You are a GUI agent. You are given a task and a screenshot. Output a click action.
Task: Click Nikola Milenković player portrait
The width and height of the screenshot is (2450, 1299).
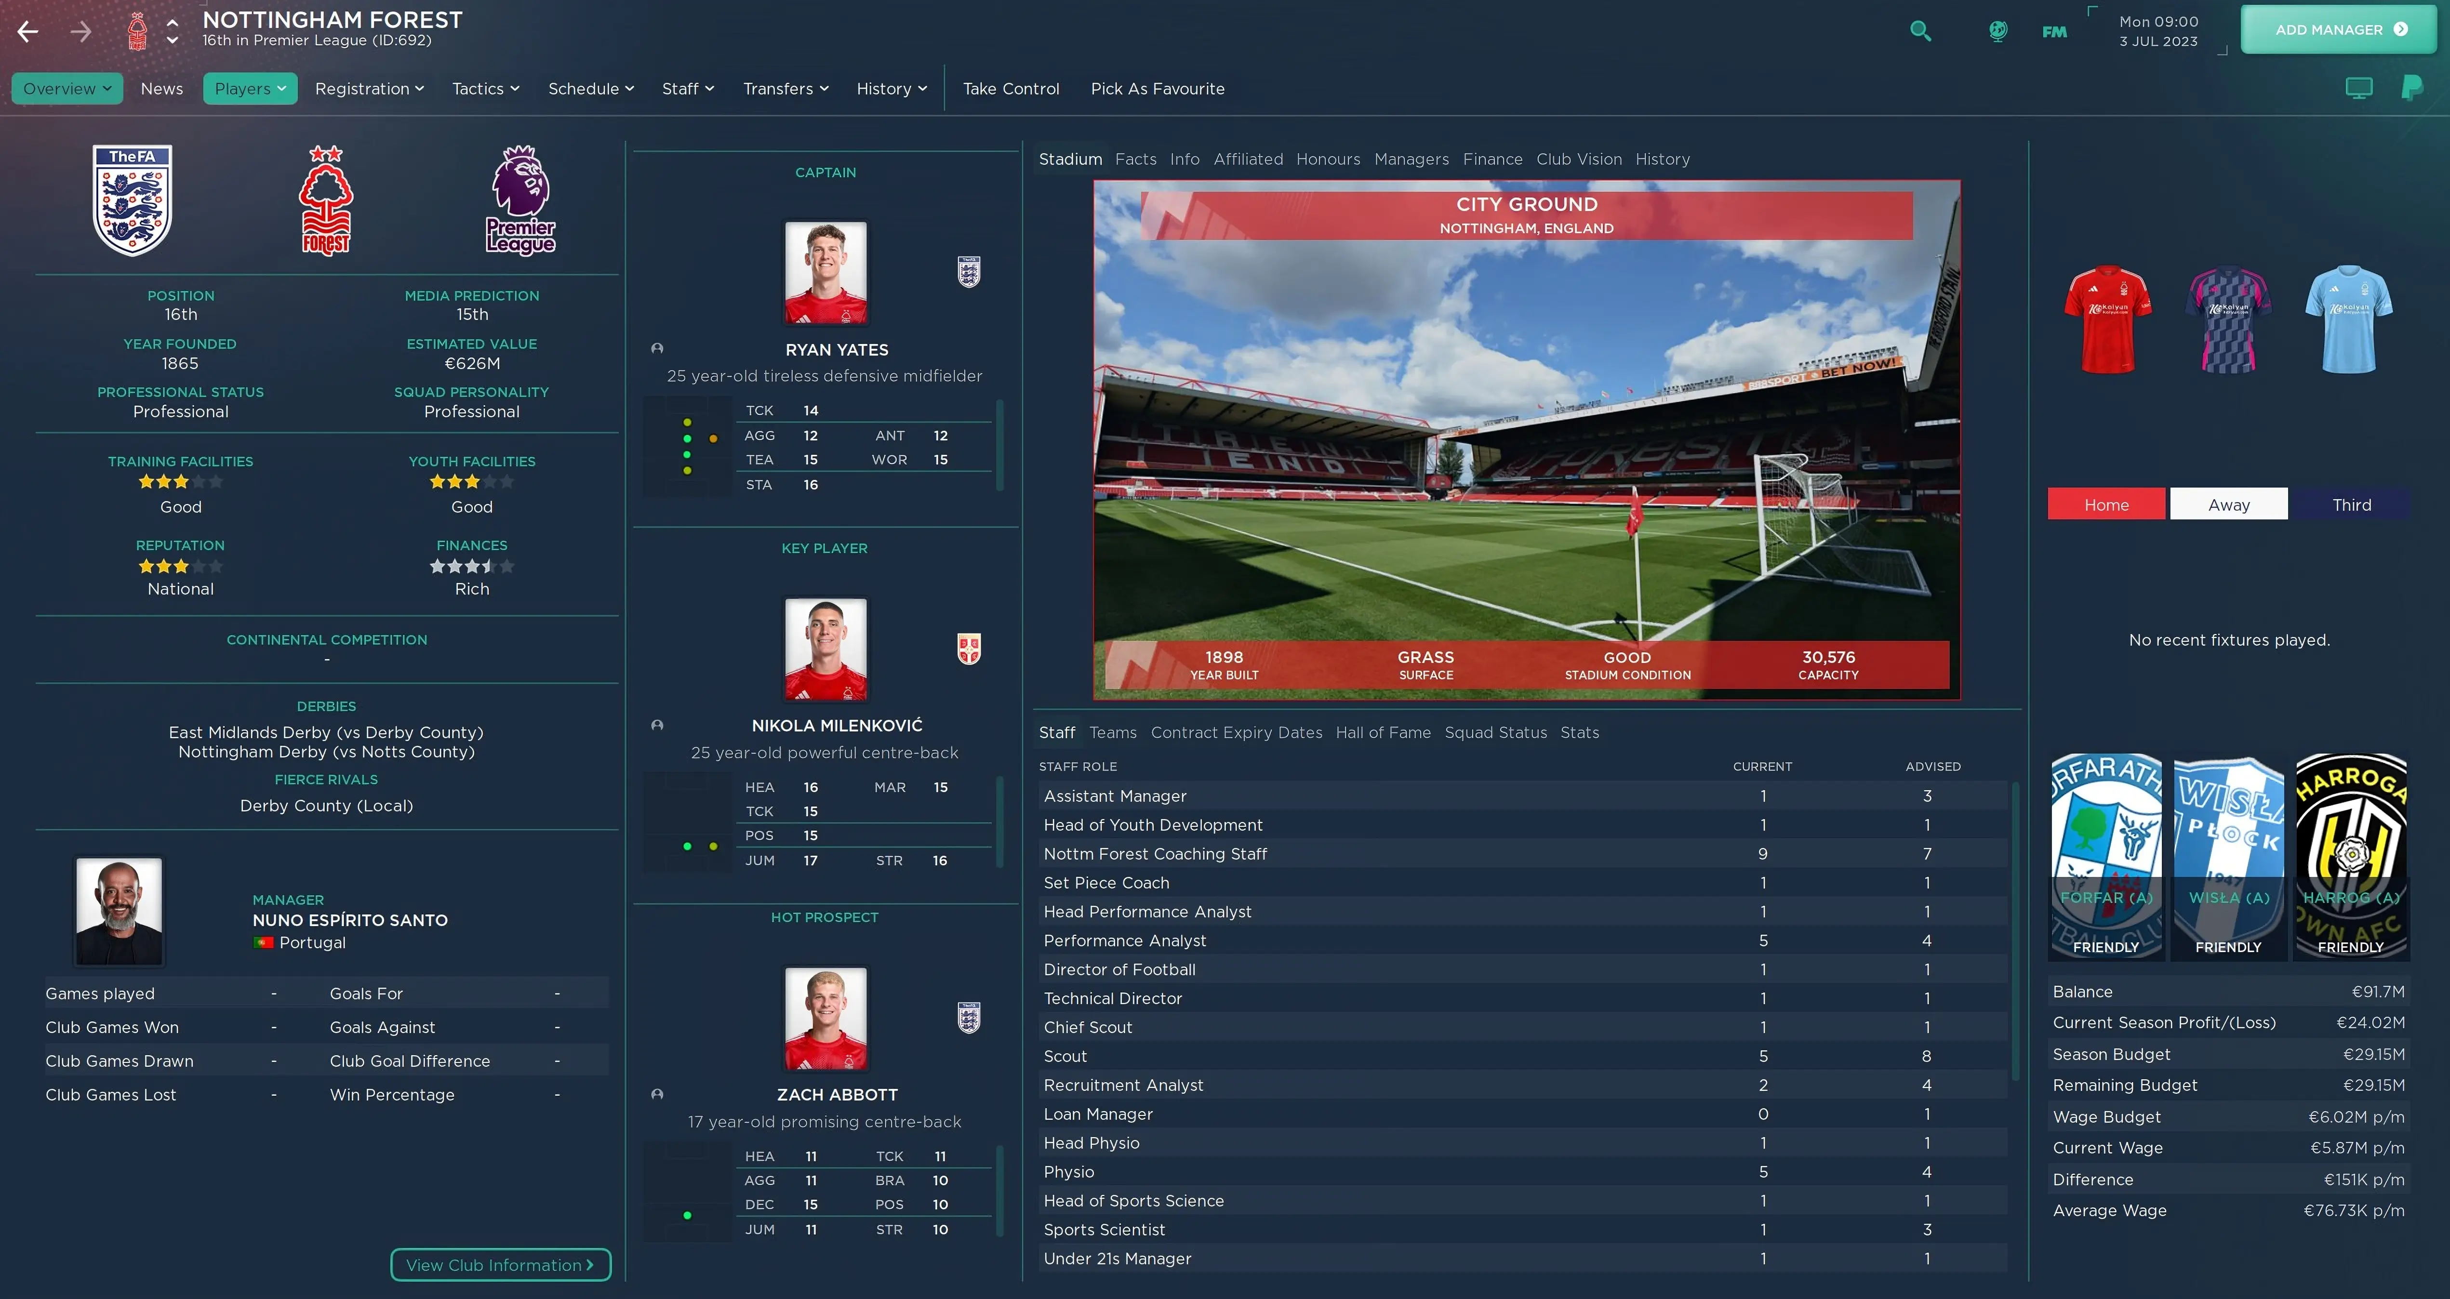(x=826, y=649)
